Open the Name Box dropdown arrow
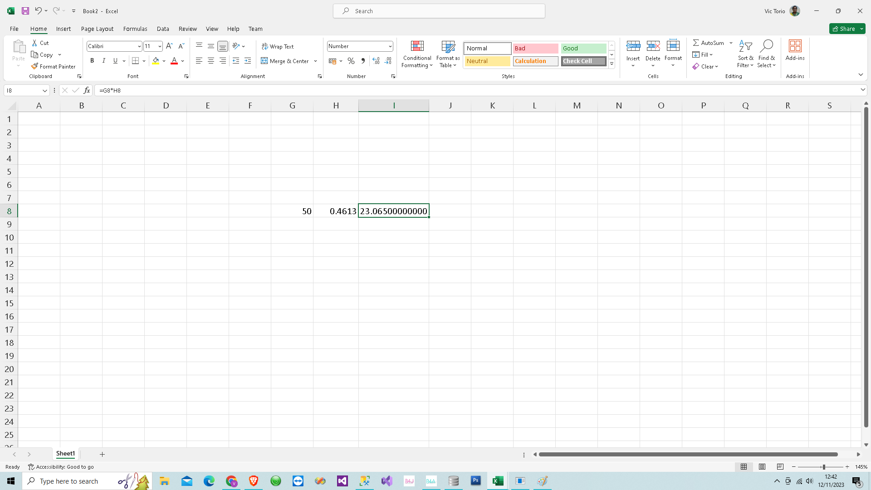 [45, 90]
